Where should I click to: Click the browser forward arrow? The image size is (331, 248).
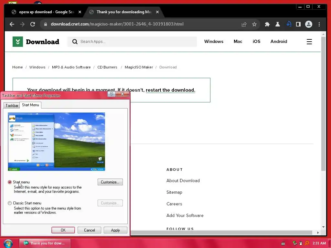tap(22, 24)
